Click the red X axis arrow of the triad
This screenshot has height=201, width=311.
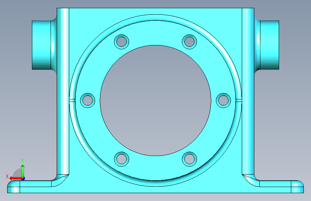click(15, 178)
